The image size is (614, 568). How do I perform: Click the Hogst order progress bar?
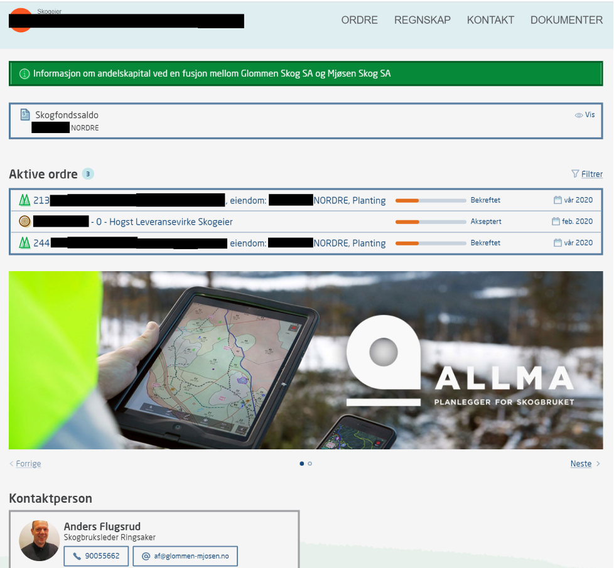431,222
